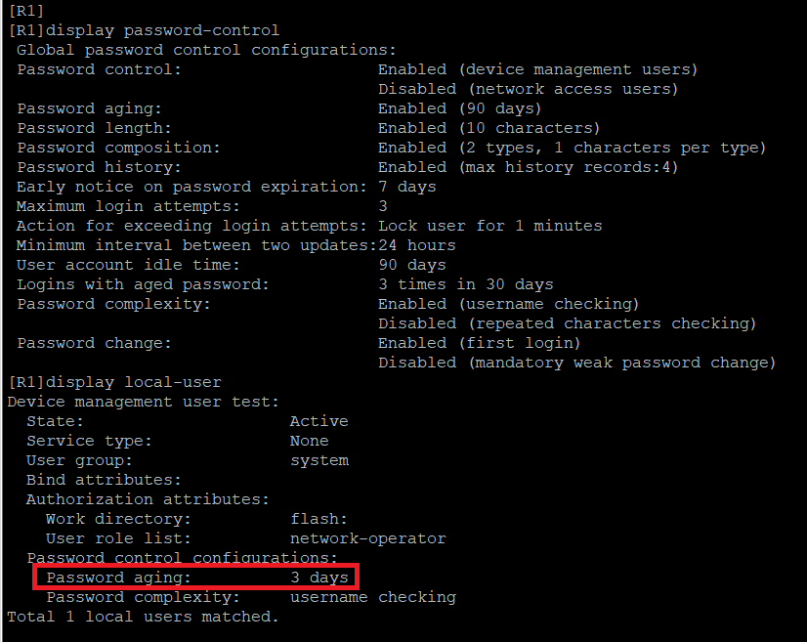807x642 pixels.
Task: Click the Password history max records value
Action: pos(528,167)
